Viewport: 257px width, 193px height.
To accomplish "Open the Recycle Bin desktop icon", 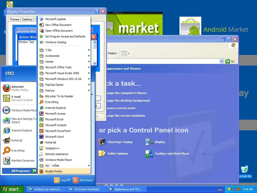I will coord(245,171).
